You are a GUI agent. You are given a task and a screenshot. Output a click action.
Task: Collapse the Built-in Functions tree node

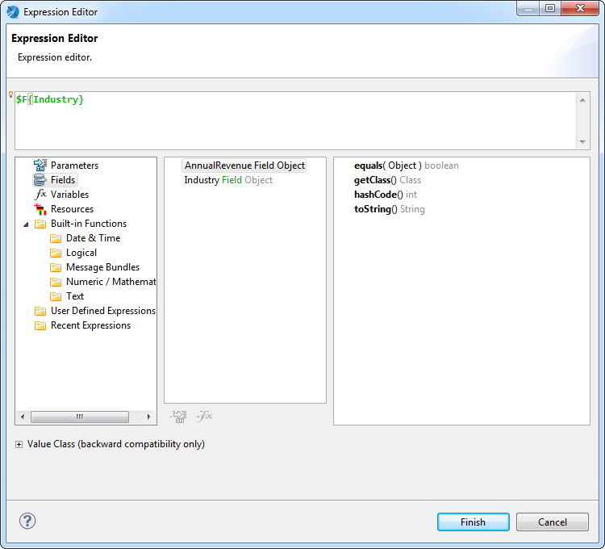[26, 224]
